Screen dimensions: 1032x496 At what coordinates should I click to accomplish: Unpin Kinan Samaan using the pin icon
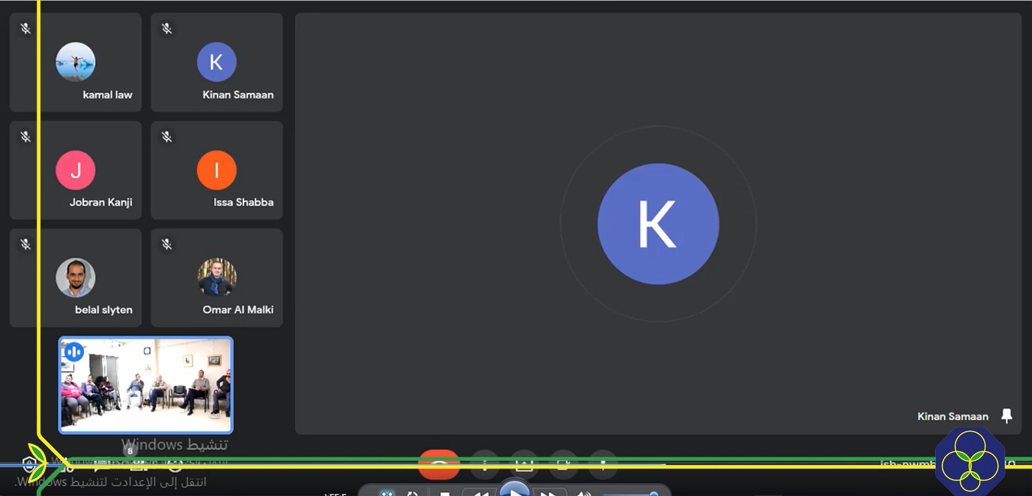1006,416
